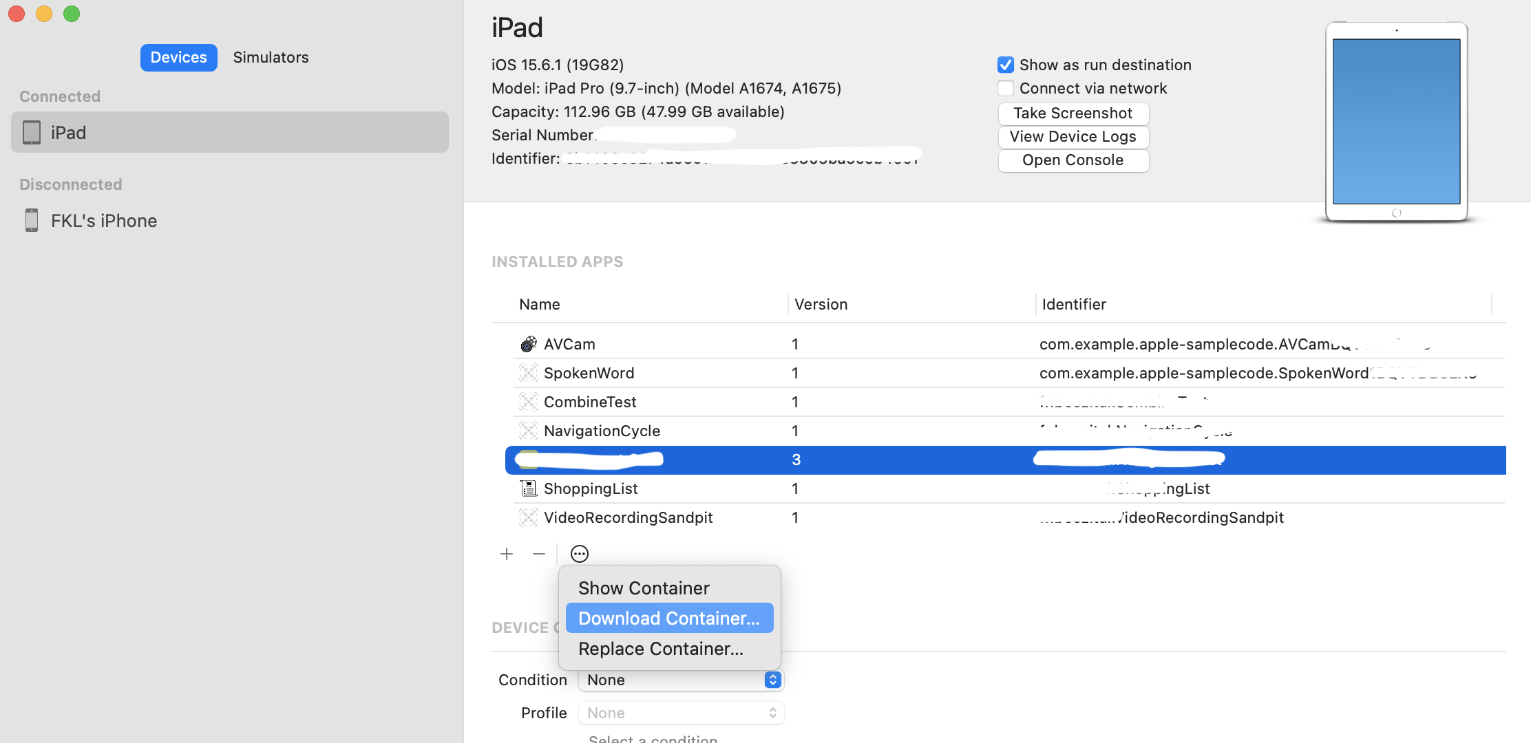Screen dimensions: 1531x743
Task: Click the NavigationCycle placeholder app icon
Action: point(528,431)
